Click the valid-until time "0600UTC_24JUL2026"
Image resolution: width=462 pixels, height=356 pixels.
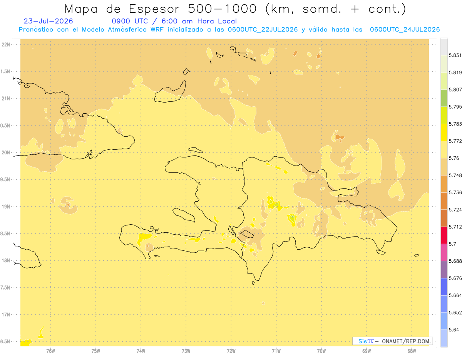coord(405,30)
